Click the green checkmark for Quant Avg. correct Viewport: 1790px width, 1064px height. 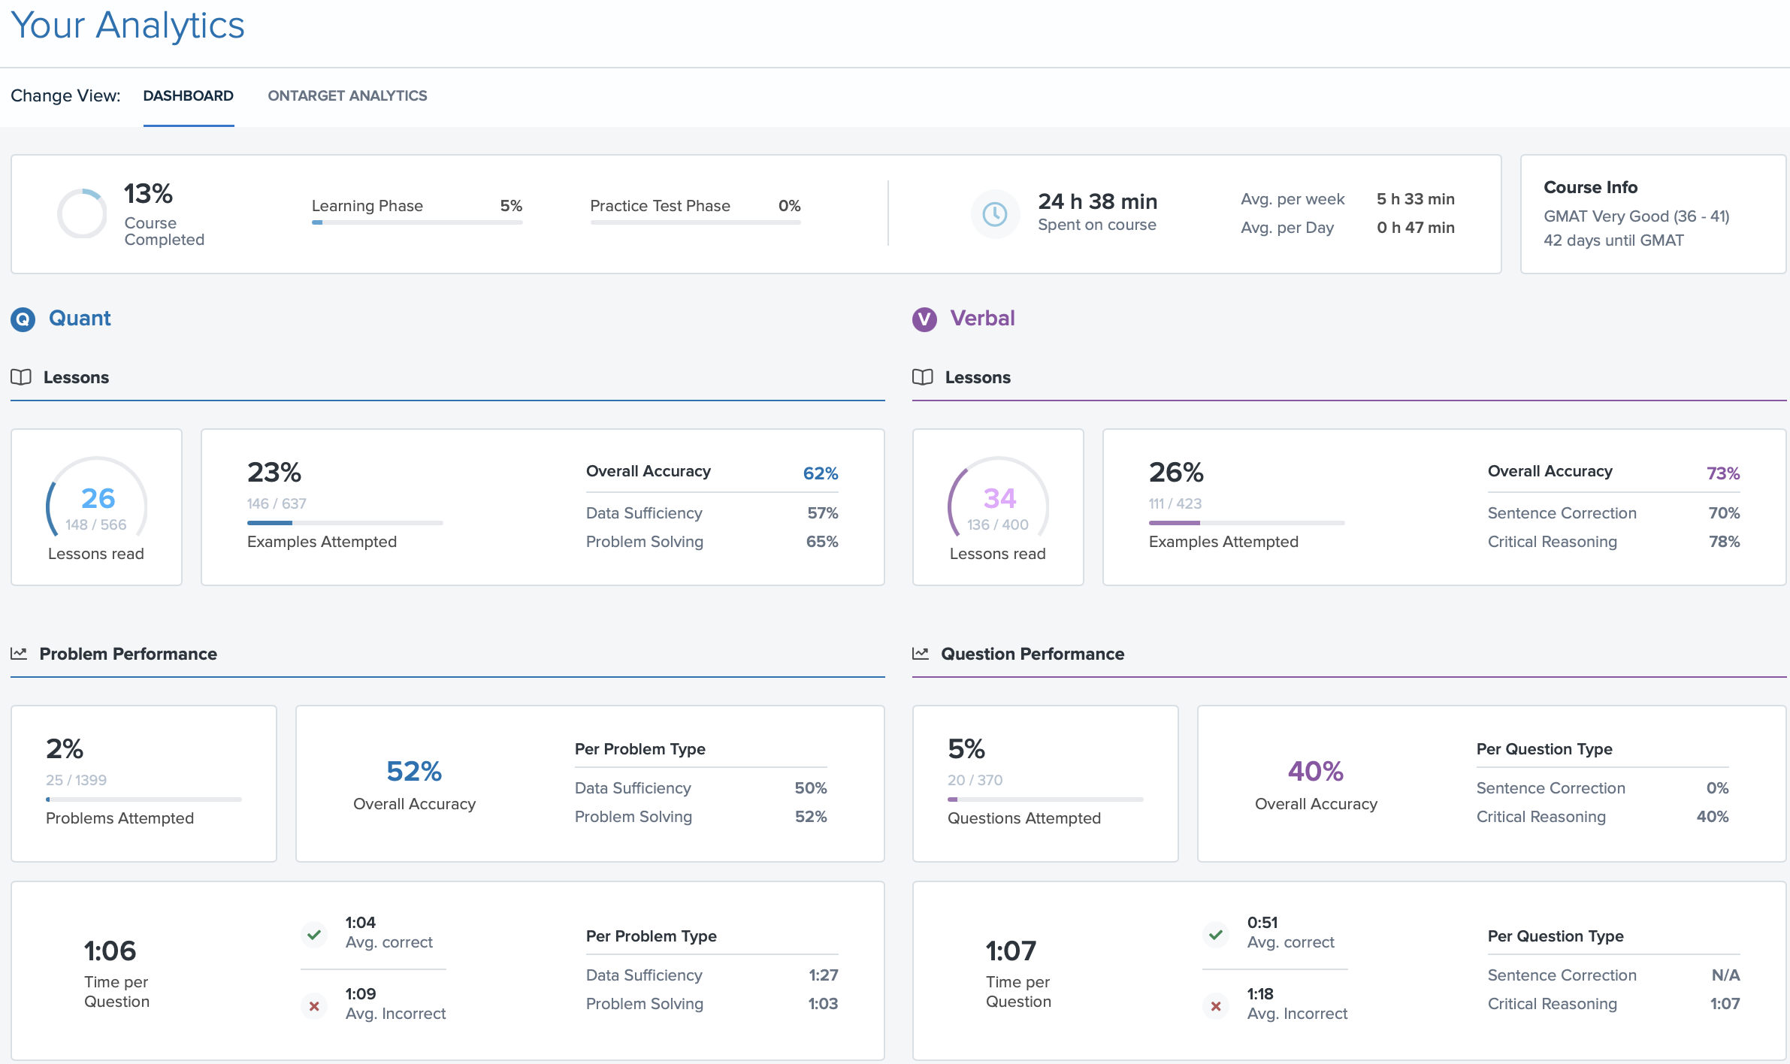click(314, 934)
